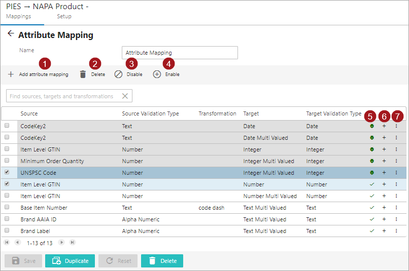
Task: Click plus icon in Minimum Order Quantity row
Action: 384,161
